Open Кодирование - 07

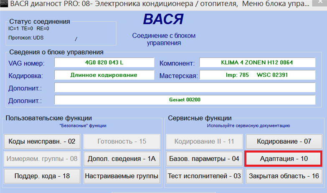click(284, 142)
